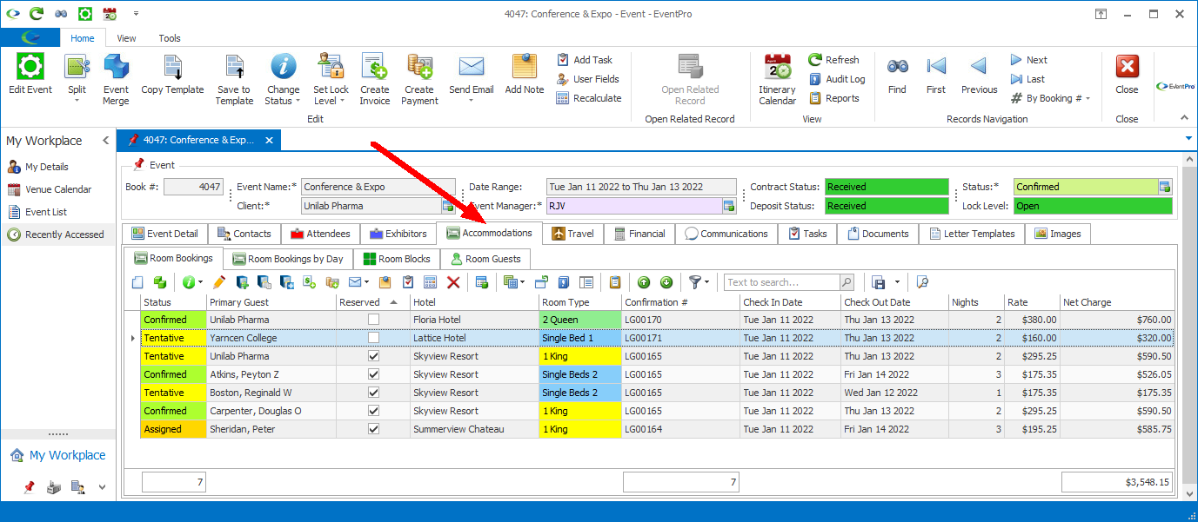Click the Add Note icon
Screen dimensions: 1198x522
(x=525, y=67)
